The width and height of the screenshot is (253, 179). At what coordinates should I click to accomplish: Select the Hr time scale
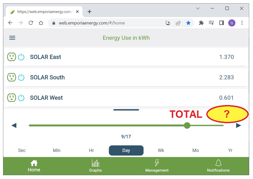click(91, 150)
